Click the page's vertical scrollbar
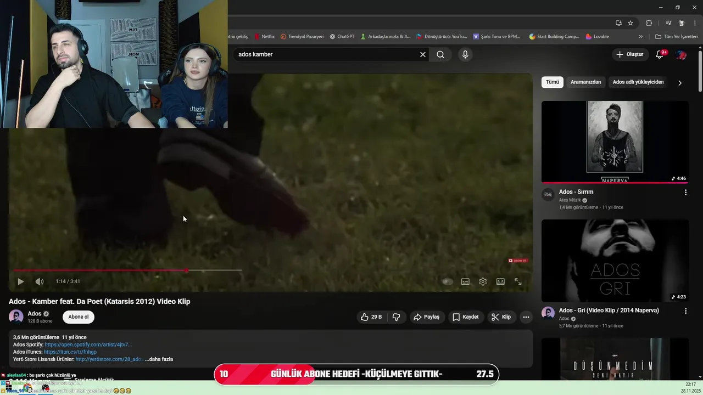The height and width of the screenshot is (395, 703). pyautogui.click(x=700, y=71)
